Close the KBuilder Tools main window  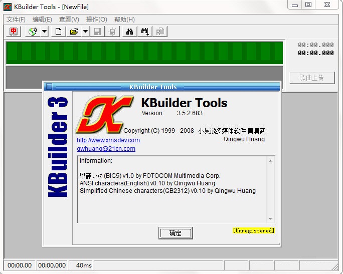[327, 5]
